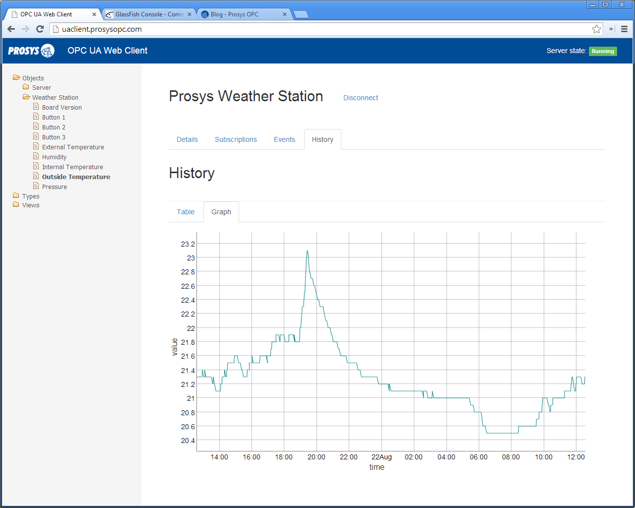This screenshot has width=635, height=508.
Task: Bookmark page with star icon
Action: click(x=596, y=29)
